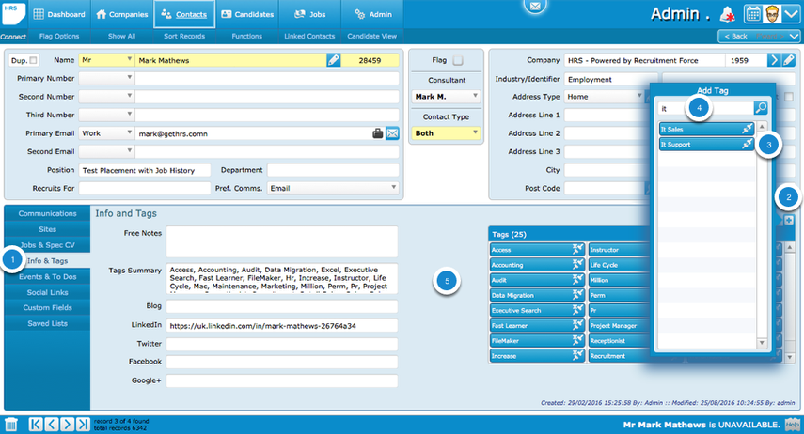Screen dimensions: 804x434
Task: Open Contact Type dropdown showing Both
Action: point(446,133)
